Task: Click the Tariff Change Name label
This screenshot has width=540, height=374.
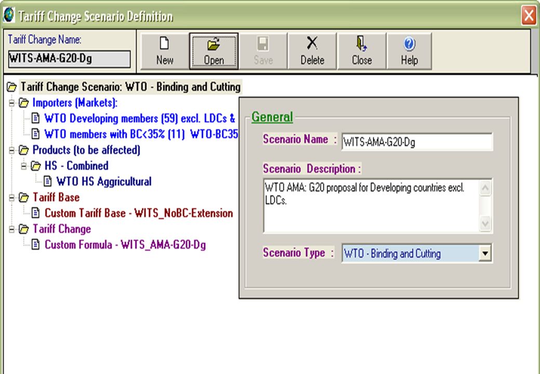Action: (45, 39)
